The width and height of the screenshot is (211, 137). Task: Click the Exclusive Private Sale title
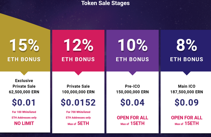click(x=24, y=83)
